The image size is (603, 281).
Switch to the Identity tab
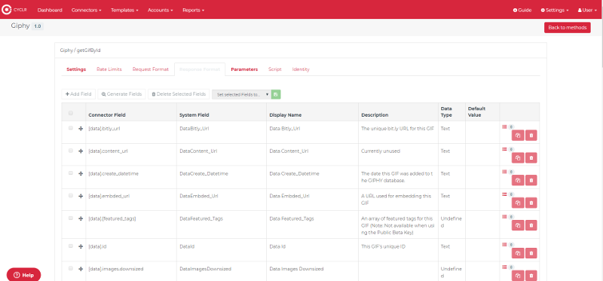301,69
